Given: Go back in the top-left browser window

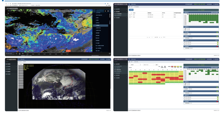Looking at the screenshot, I should click(6, 4).
